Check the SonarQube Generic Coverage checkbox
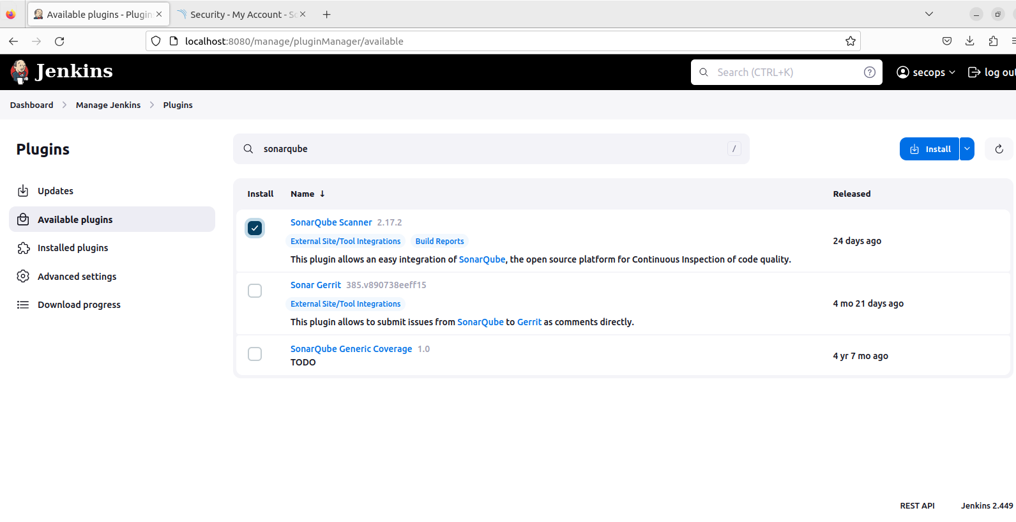Image resolution: width=1016 pixels, height=522 pixels. [x=255, y=354]
